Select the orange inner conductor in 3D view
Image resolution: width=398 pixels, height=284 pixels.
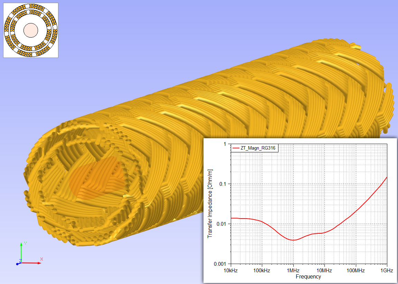click(97, 178)
